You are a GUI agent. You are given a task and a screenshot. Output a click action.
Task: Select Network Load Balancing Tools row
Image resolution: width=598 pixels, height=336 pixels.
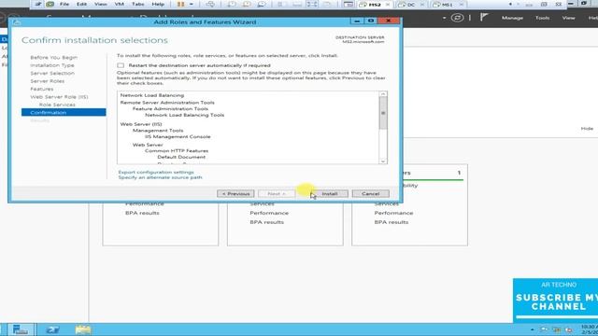[x=185, y=115]
